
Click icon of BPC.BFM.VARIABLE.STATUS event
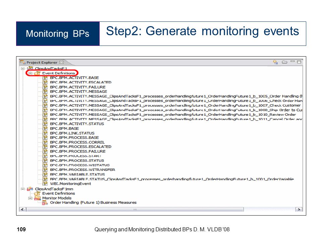45,175
